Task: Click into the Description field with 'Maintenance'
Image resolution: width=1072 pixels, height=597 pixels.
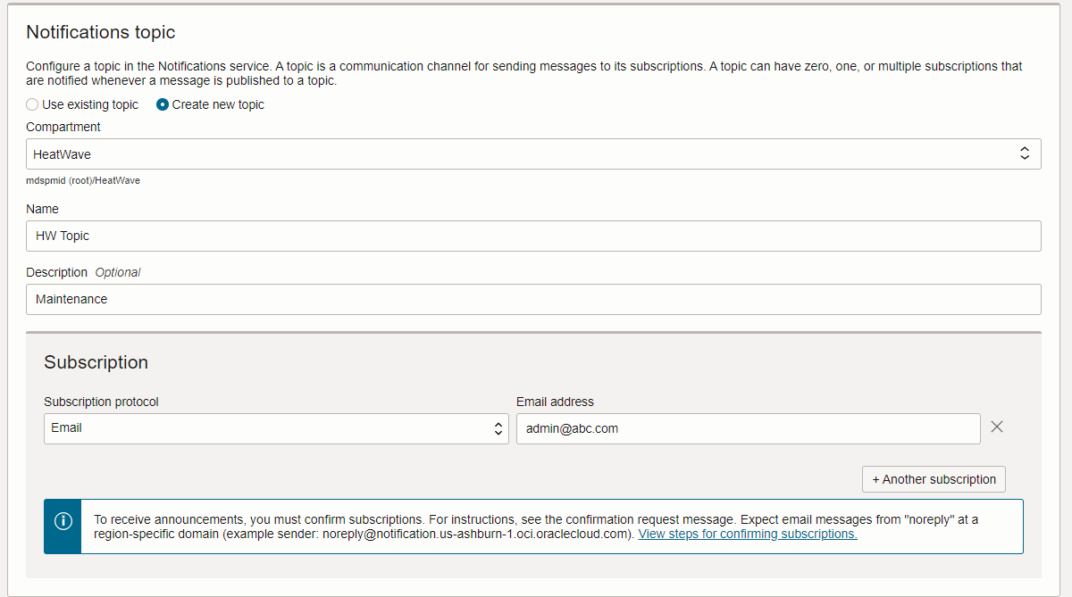Action: 533,299
